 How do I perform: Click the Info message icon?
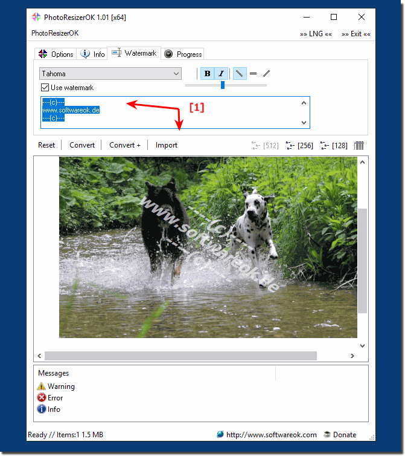(42, 409)
